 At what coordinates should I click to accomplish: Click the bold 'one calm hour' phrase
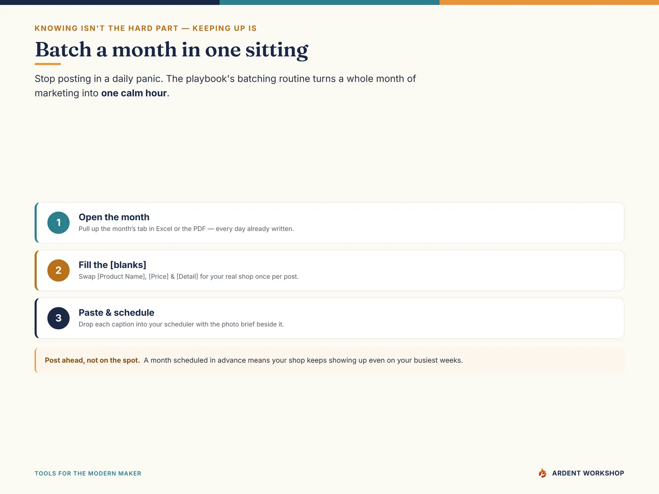tap(134, 93)
